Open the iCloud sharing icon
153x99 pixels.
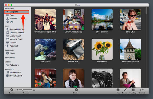coord(7,53)
